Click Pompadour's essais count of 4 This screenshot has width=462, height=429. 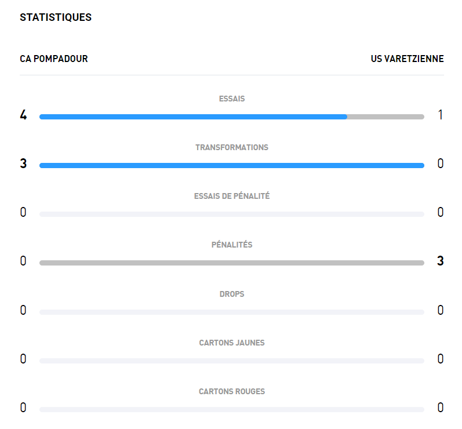point(23,115)
